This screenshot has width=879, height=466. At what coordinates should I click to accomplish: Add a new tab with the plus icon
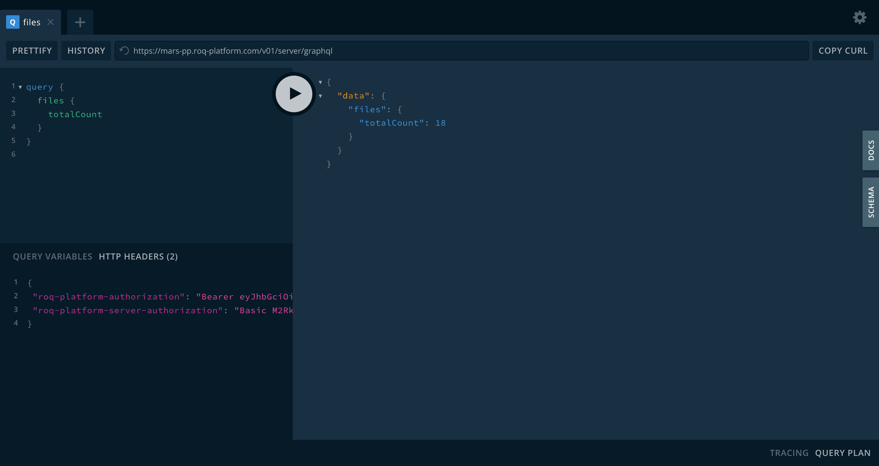coord(80,22)
